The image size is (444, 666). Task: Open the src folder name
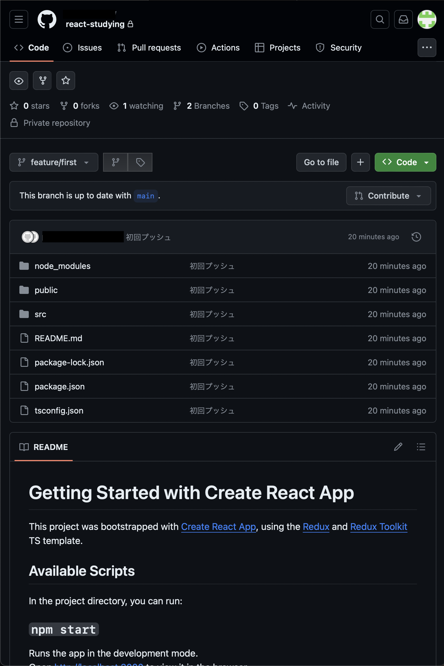pos(41,314)
